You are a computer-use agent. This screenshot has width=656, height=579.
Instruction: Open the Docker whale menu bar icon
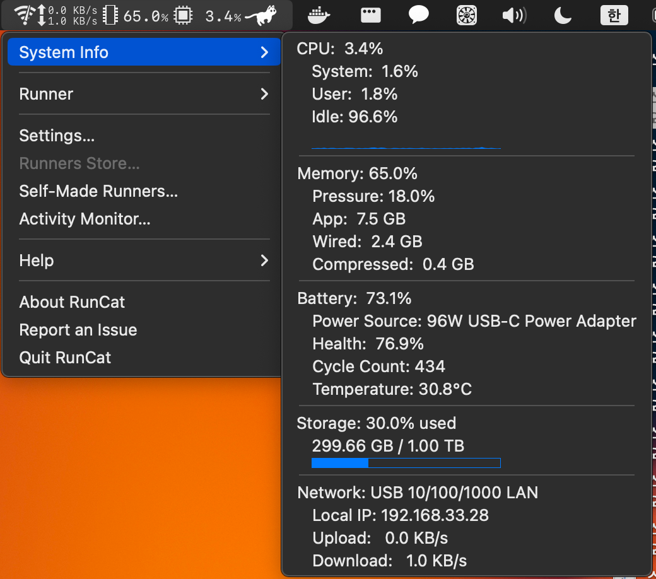[x=319, y=16]
